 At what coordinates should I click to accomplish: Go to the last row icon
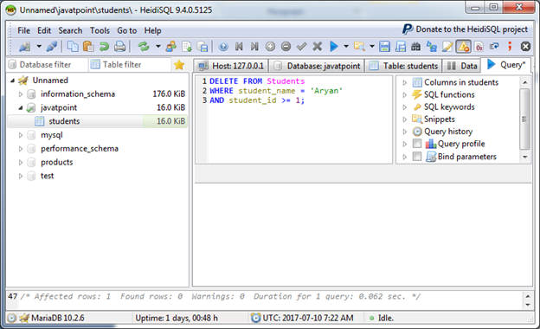(254, 46)
